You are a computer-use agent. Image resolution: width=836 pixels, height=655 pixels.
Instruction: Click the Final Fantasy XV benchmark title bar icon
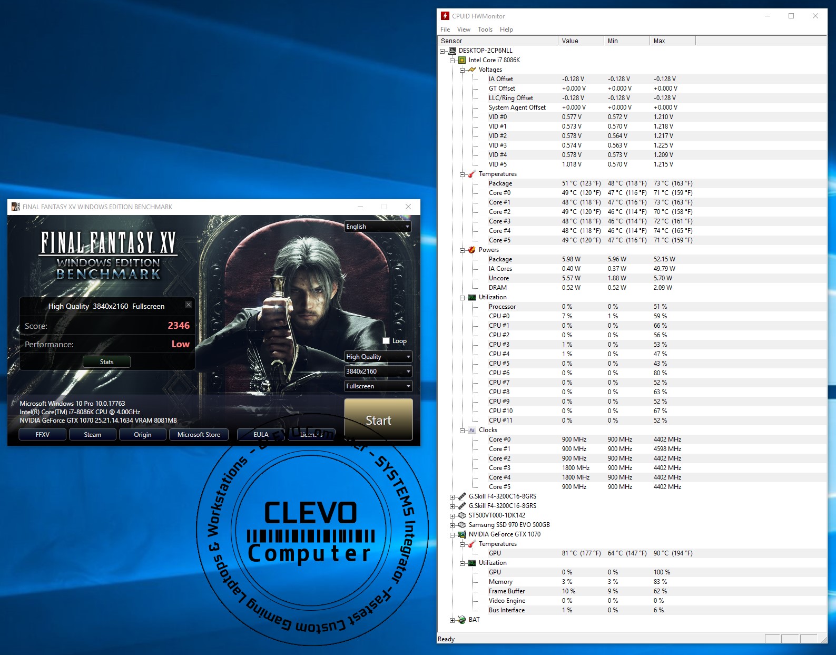[16, 207]
